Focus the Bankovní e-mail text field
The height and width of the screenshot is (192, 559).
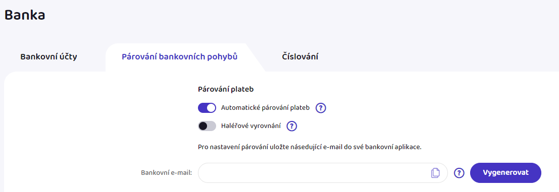coord(323,173)
